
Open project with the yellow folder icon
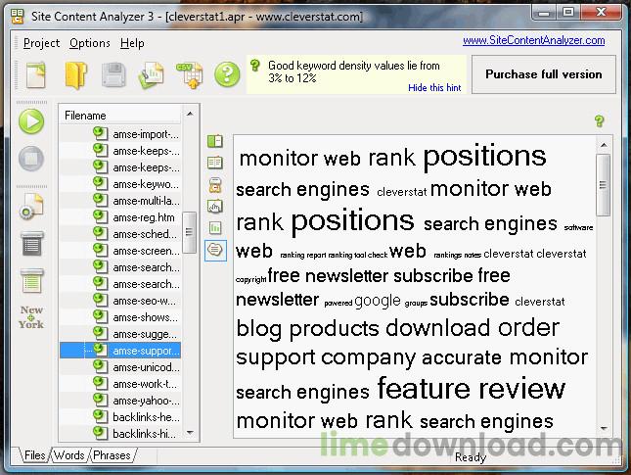pos(75,75)
